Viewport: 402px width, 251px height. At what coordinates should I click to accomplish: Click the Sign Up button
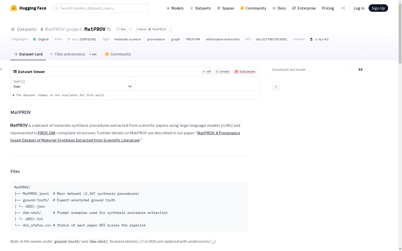click(378, 8)
